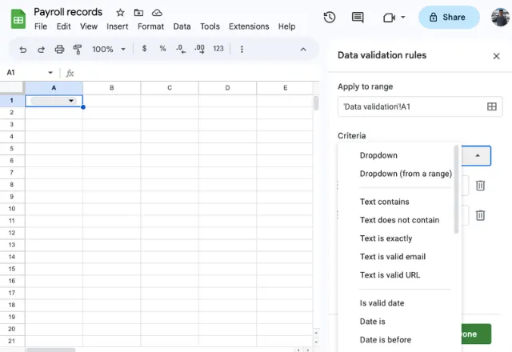Open the Format menu

pos(150,26)
